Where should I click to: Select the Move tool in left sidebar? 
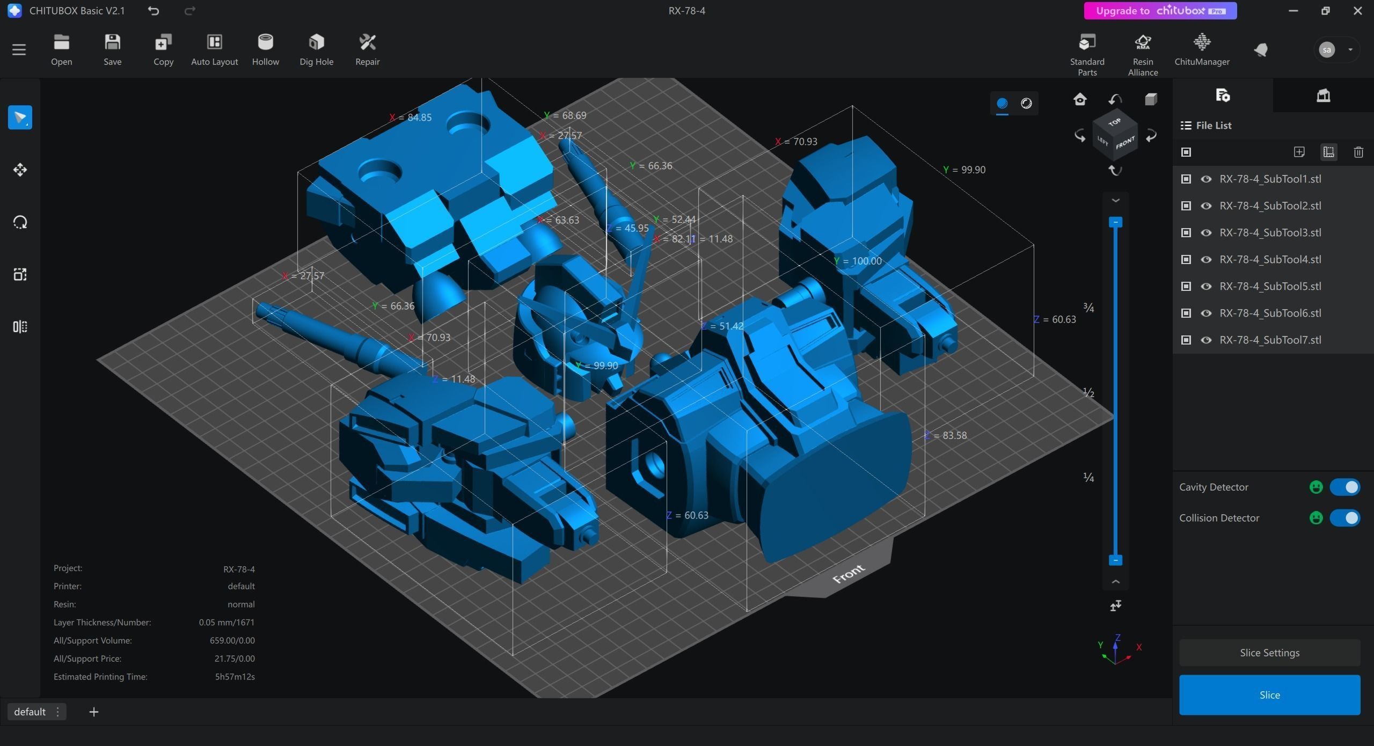(x=20, y=170)
